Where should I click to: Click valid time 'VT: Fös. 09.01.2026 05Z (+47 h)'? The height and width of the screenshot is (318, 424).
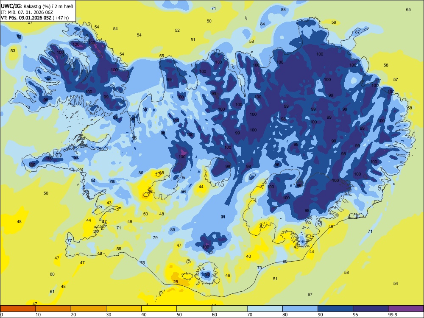pos(35,18)
